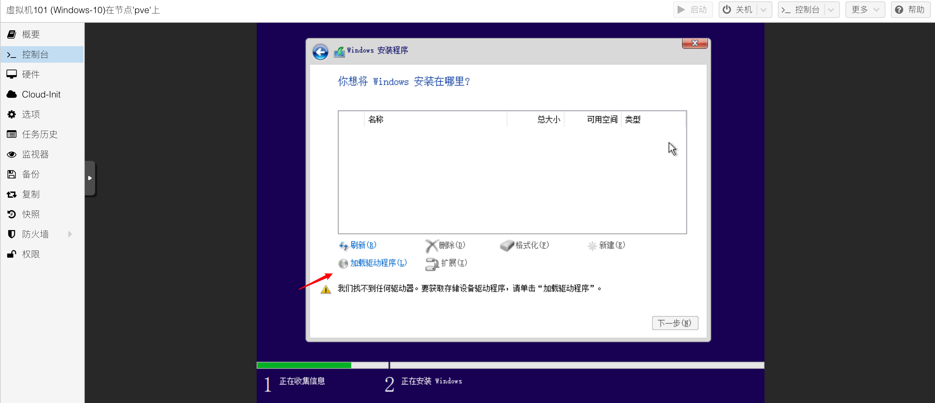Click the format drive icon

click(x=507, y=246)
